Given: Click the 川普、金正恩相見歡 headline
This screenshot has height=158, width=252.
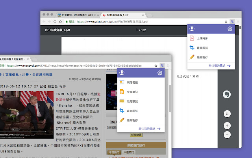Looking at the screenshot, I should click(x=26, y=75).
